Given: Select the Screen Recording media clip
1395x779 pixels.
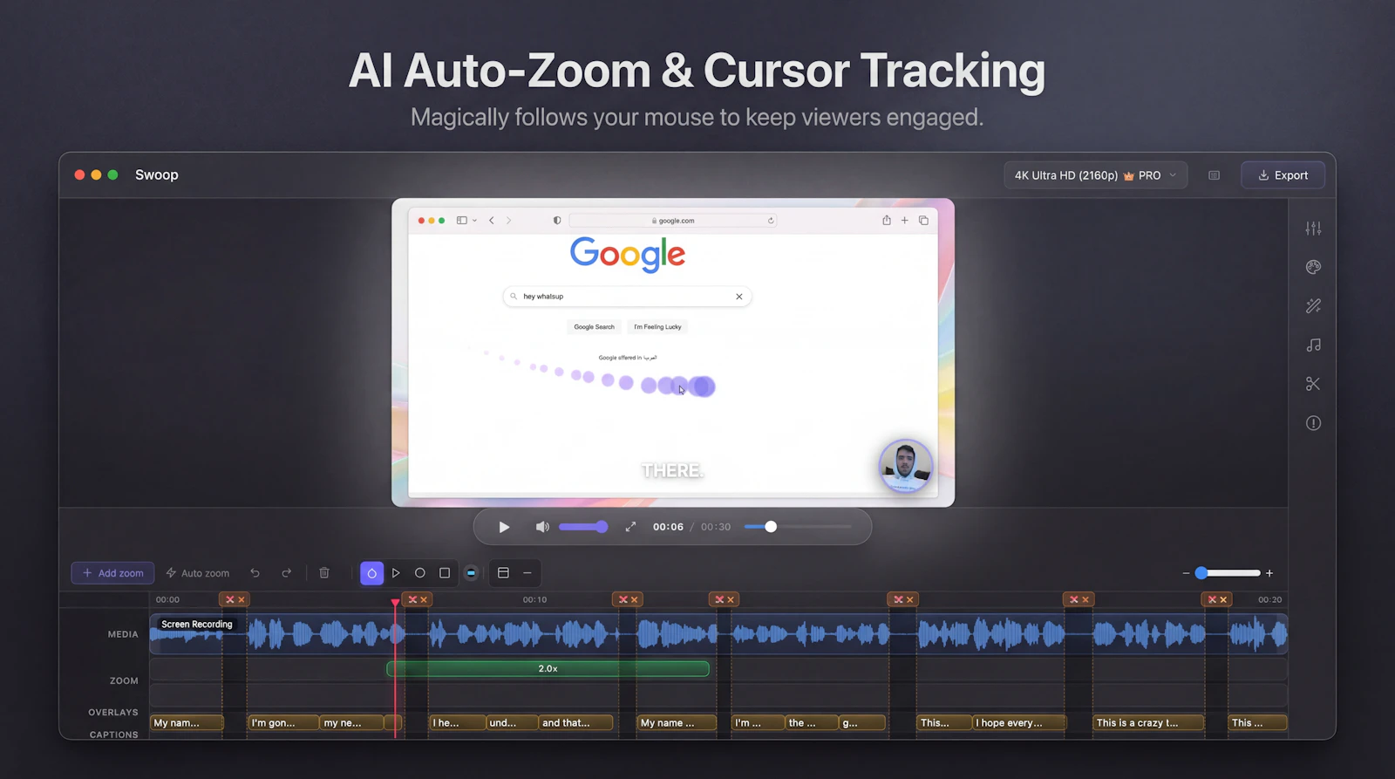Looking at the screenshot, I should (718, 634).
